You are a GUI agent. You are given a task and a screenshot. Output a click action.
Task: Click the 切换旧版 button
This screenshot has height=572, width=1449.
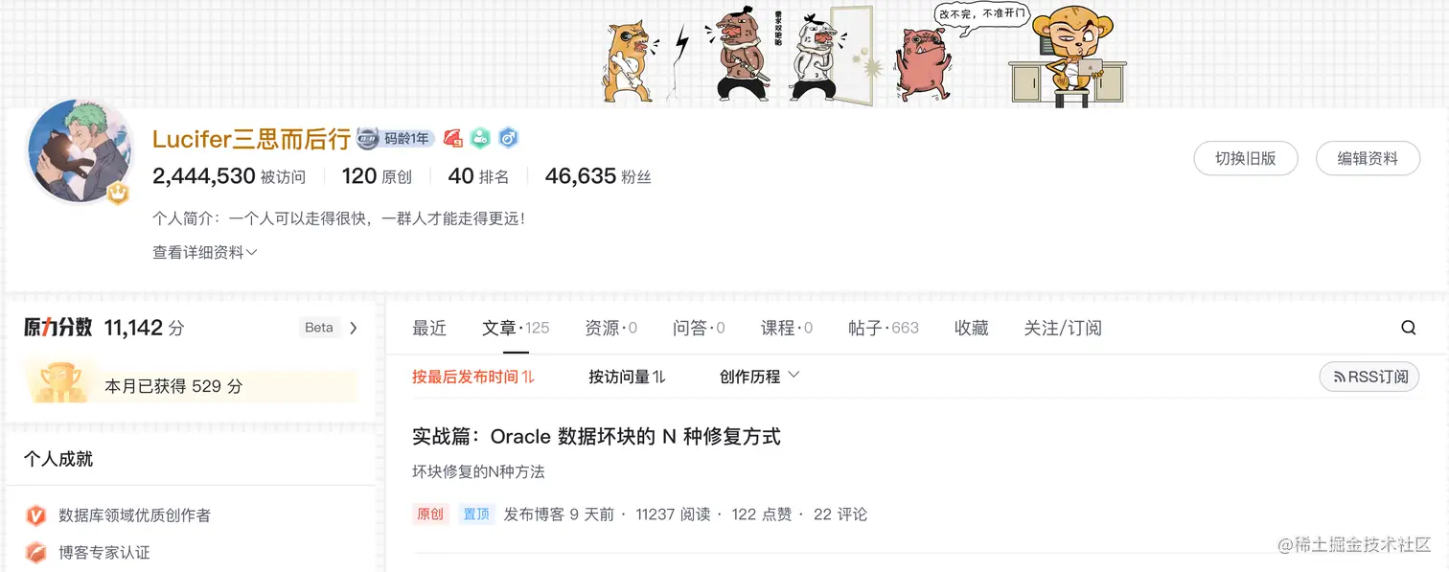(1246, 158)
